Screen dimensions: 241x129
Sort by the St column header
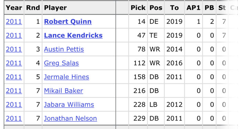(x=222, y=8)
